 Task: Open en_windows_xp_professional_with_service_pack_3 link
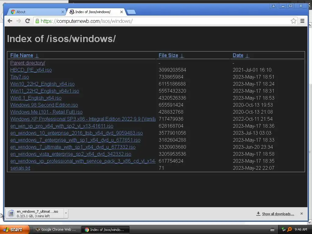[83, 161]
